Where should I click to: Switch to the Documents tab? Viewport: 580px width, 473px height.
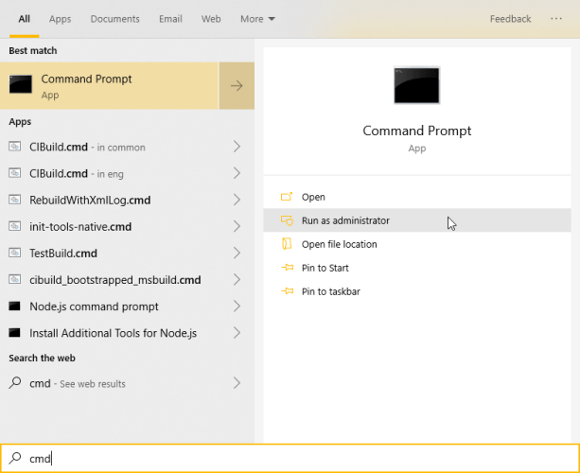click(116, 19)
